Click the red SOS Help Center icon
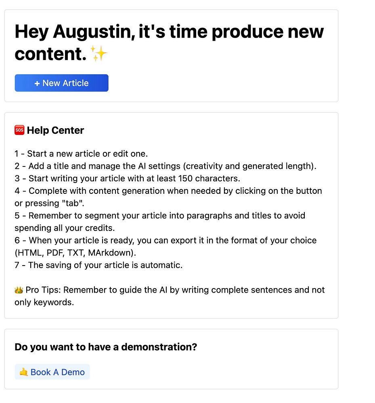Screen dimensions: 375x403 pos(19,130)
